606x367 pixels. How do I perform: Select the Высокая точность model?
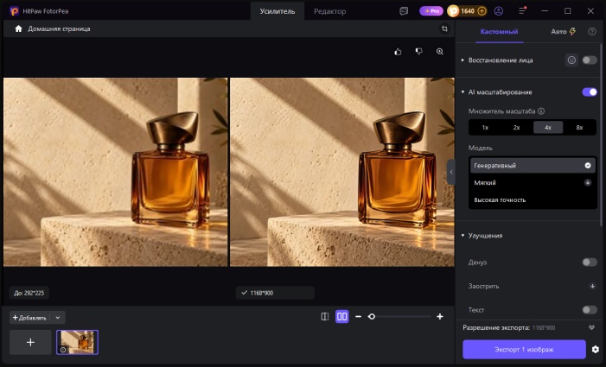point(533,199)
